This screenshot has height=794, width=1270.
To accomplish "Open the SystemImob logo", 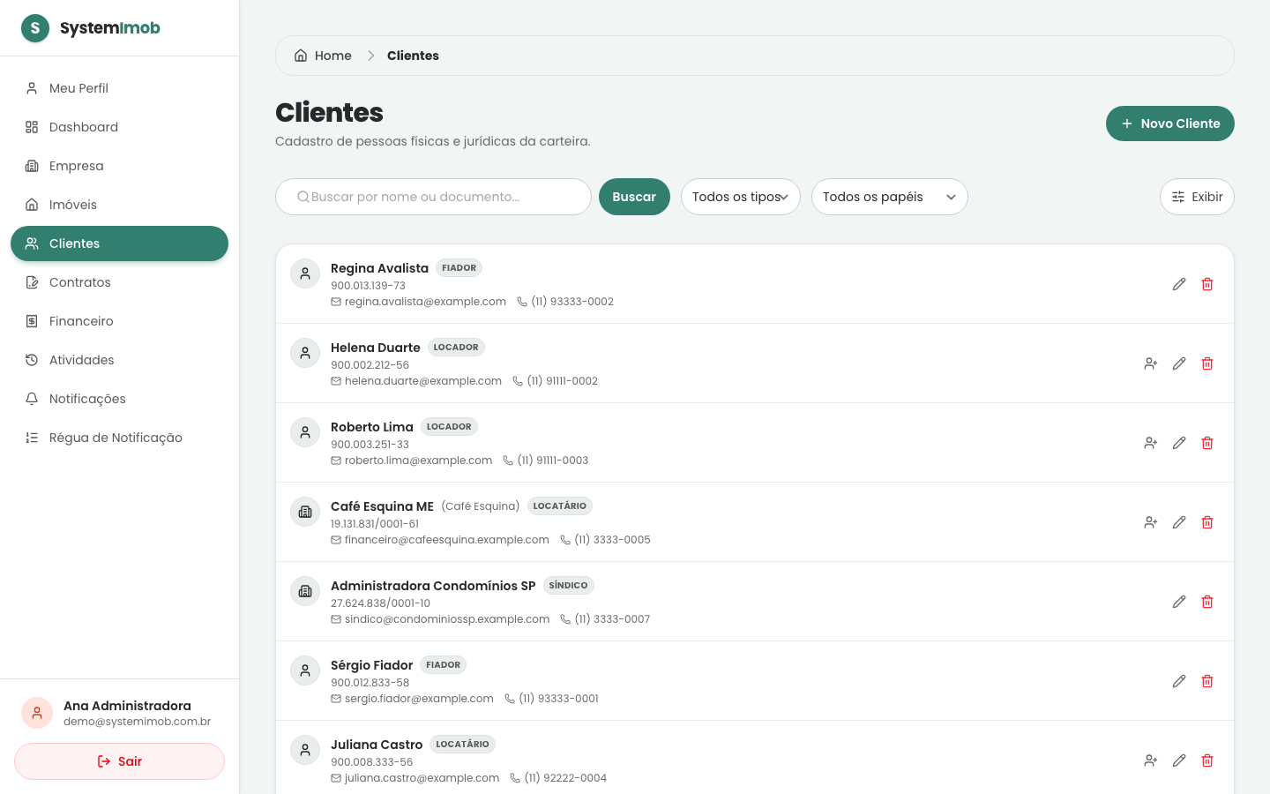I will [91, 28].
